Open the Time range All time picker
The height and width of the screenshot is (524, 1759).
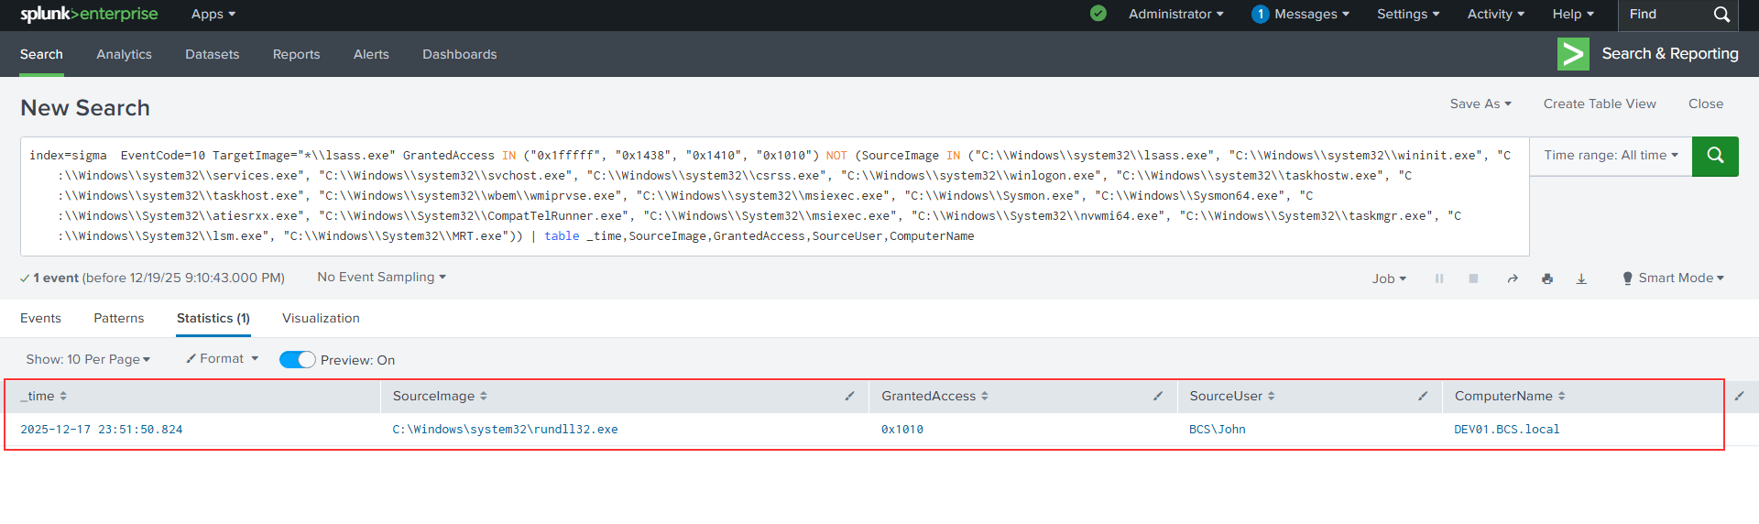(1611, 155)
